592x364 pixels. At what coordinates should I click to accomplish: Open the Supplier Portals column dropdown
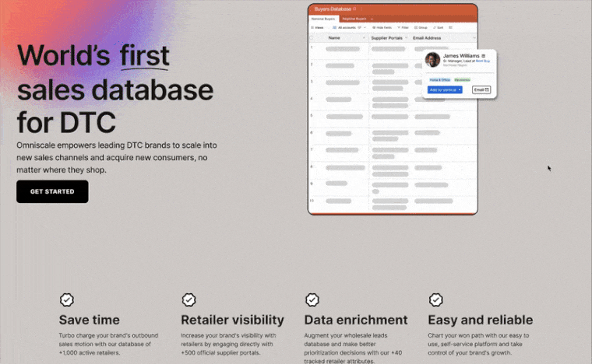coord(407,37)
